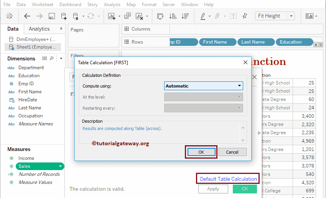This screenshot has height=198, width=326.
Task: Close the Table Calculation dialog X
Action: (x=245, y=62)
